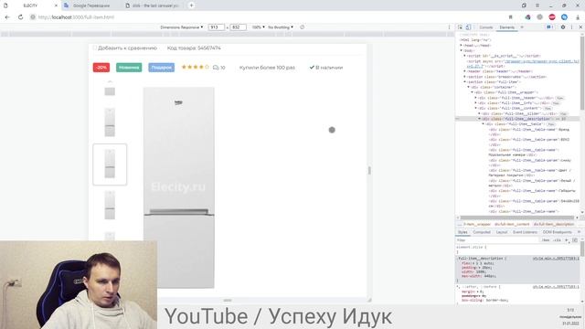
Task: Click the red AdBlock extension icon
Action: click(x=552, y=17)
